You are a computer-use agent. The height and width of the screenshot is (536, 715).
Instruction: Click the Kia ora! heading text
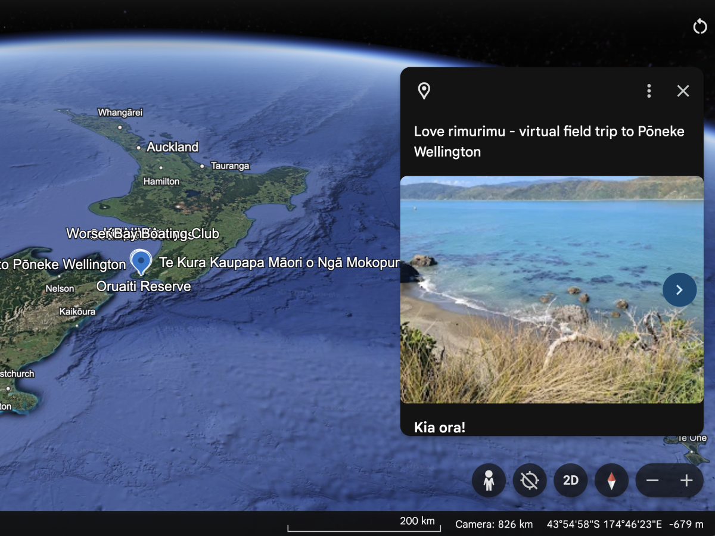click(440, 427)
